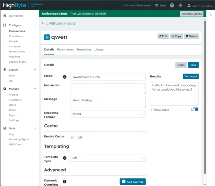Open Connections in the sidebar
This screenshot has height=186, width=215.
(17, 31)
